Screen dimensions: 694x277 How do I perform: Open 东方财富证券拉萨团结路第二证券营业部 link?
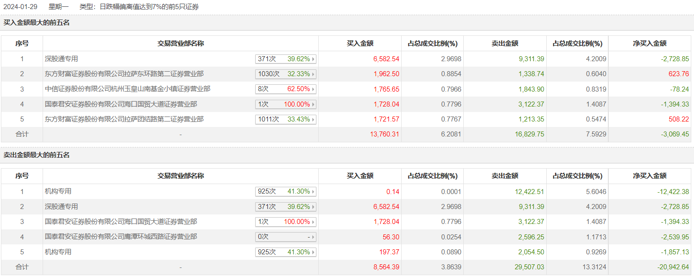pos(124,119)
